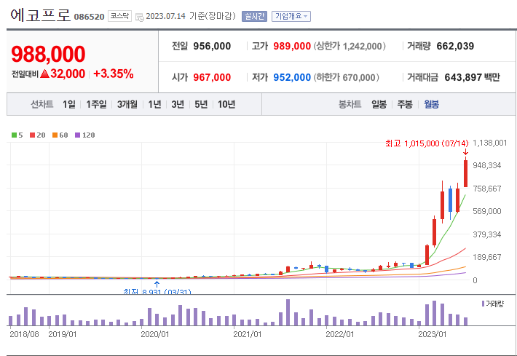
Task: Click the 코스닥 market badge
Action: click(119, 16)
